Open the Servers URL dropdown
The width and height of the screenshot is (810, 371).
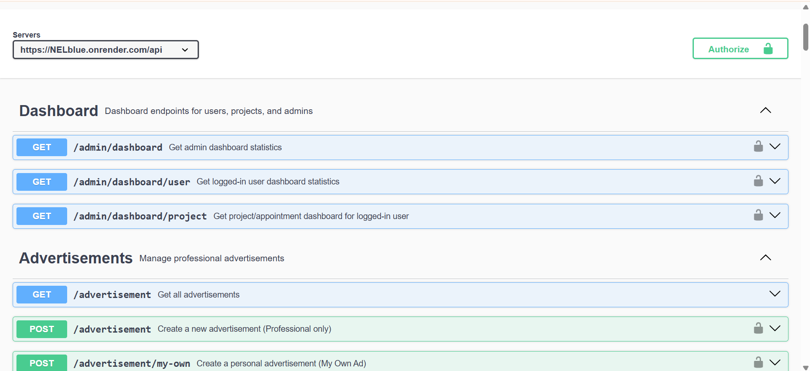click(106, 50)
